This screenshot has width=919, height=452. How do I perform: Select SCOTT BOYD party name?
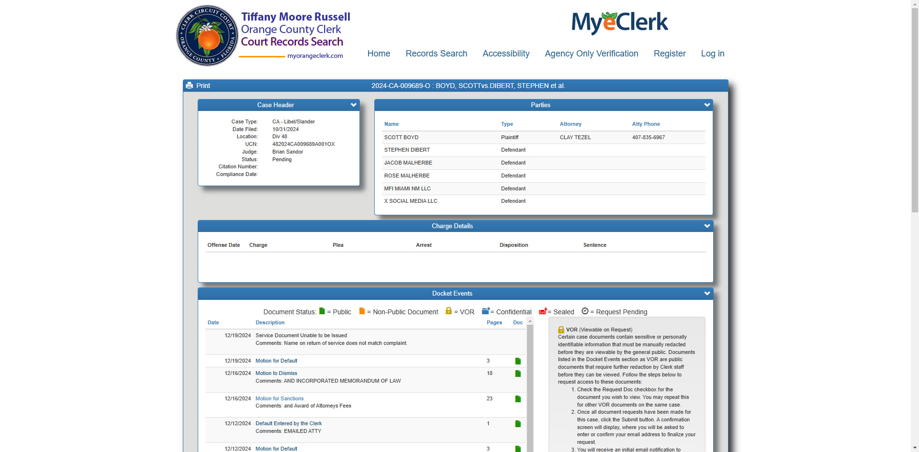pyautogui.click(x=401, y=137)
